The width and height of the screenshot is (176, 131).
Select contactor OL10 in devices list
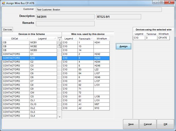[30, 104]
